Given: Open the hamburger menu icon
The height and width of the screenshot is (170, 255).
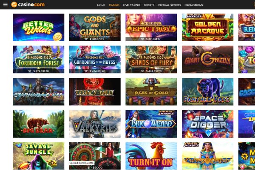Looking at the screenshot, I should click(x=6, y=5).
